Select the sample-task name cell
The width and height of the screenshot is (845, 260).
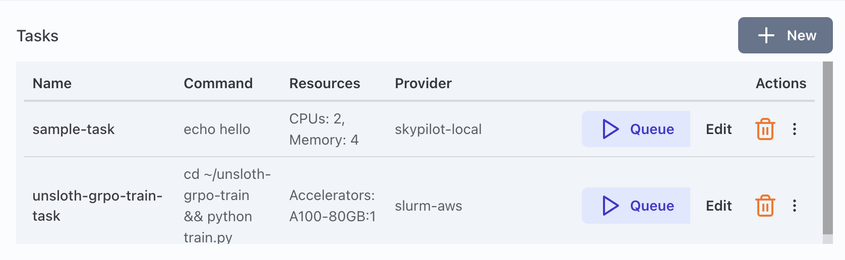(74, 129)
